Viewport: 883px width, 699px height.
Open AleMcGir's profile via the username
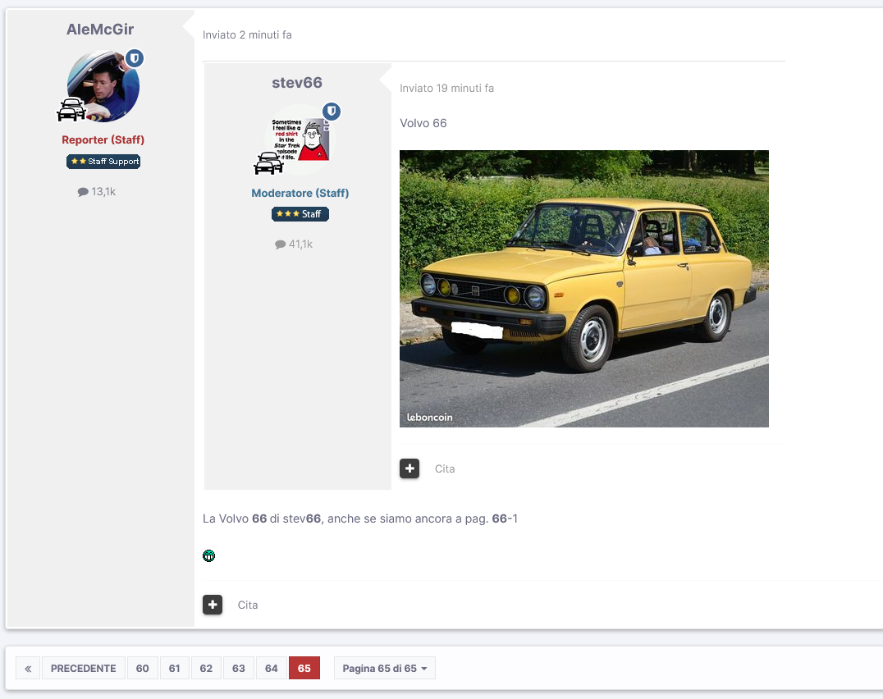coord(100,30)
